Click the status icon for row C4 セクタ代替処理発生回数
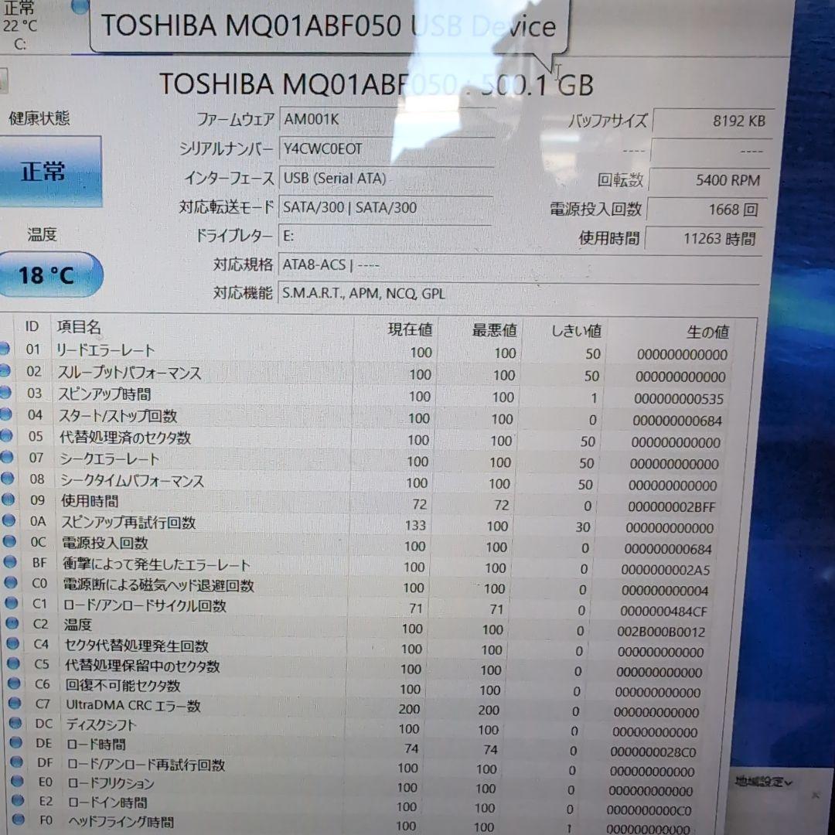This screenshot has height=835, width=835. (x=13, y=643)
